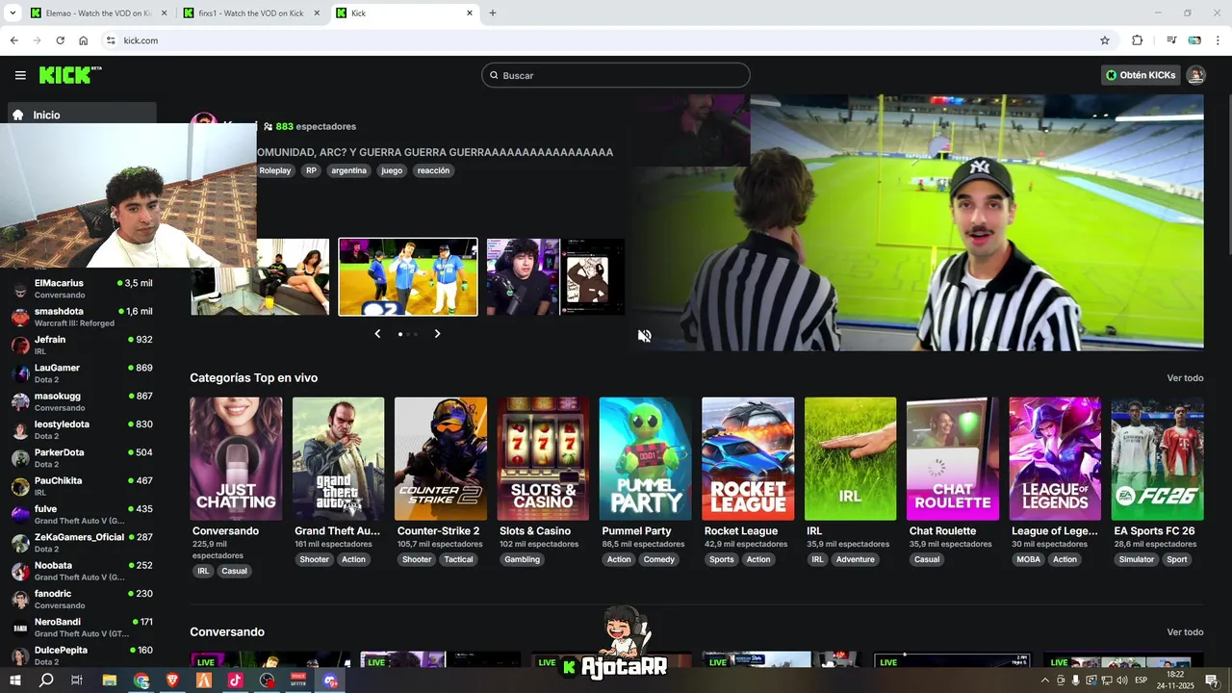Click the user avatar in Kick header
The image size is (1232, 693).
(1195, 75)
